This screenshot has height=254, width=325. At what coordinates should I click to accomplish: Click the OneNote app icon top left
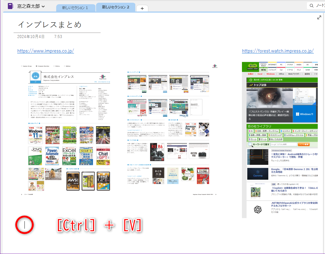coord(10,5)
